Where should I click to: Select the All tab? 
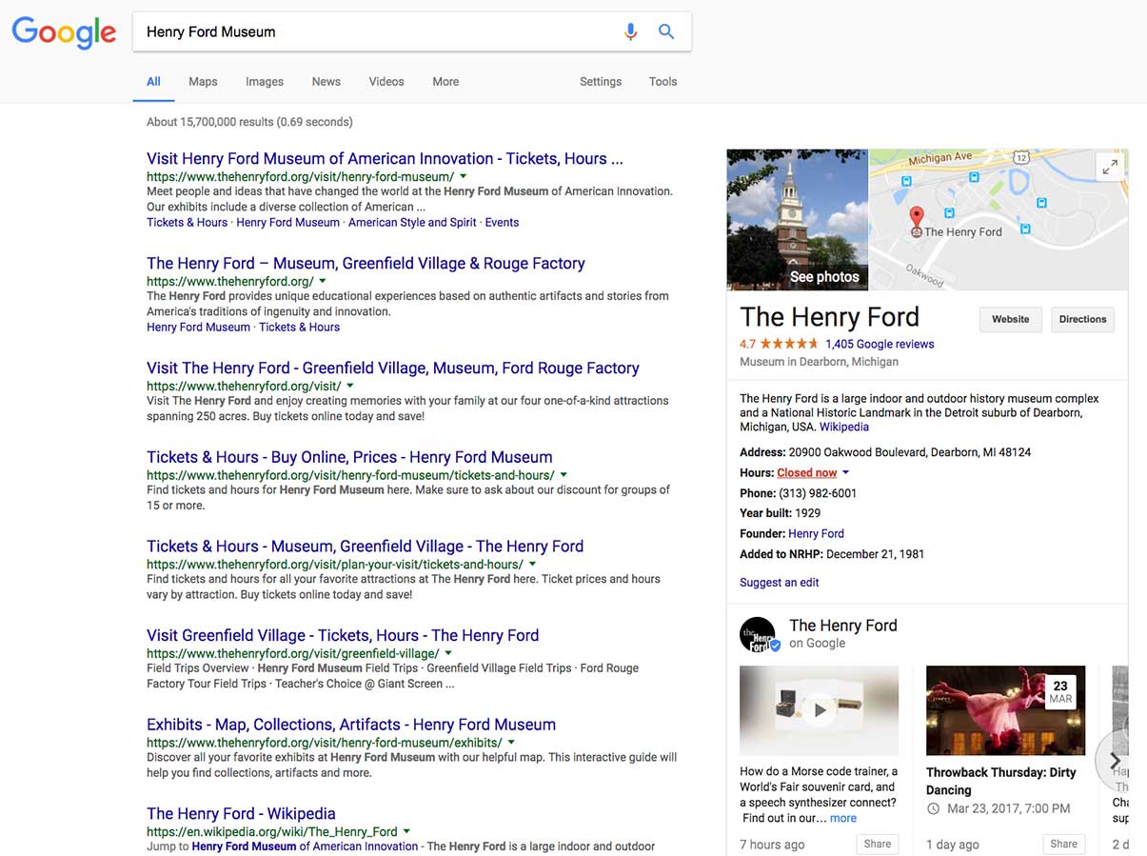(x=153, y=82)
